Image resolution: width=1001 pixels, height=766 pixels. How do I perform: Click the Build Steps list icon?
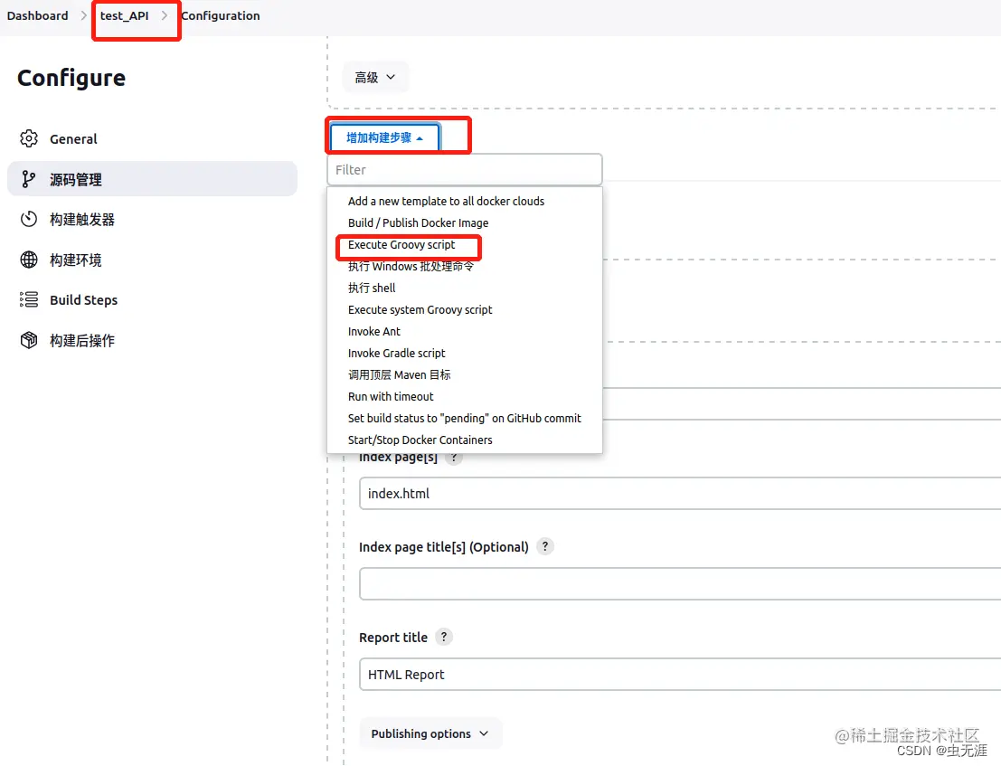[x=29, y=299]
